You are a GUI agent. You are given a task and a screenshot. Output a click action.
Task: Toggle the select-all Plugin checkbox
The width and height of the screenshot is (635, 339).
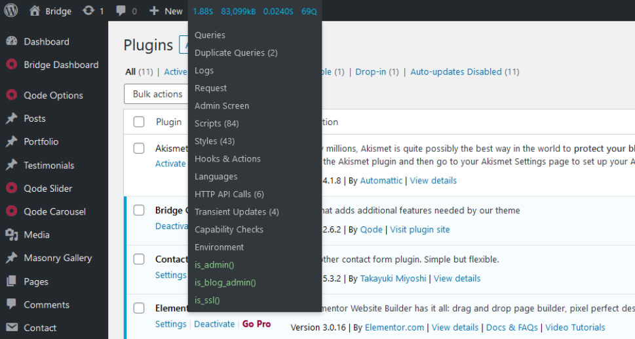[139, 122]
